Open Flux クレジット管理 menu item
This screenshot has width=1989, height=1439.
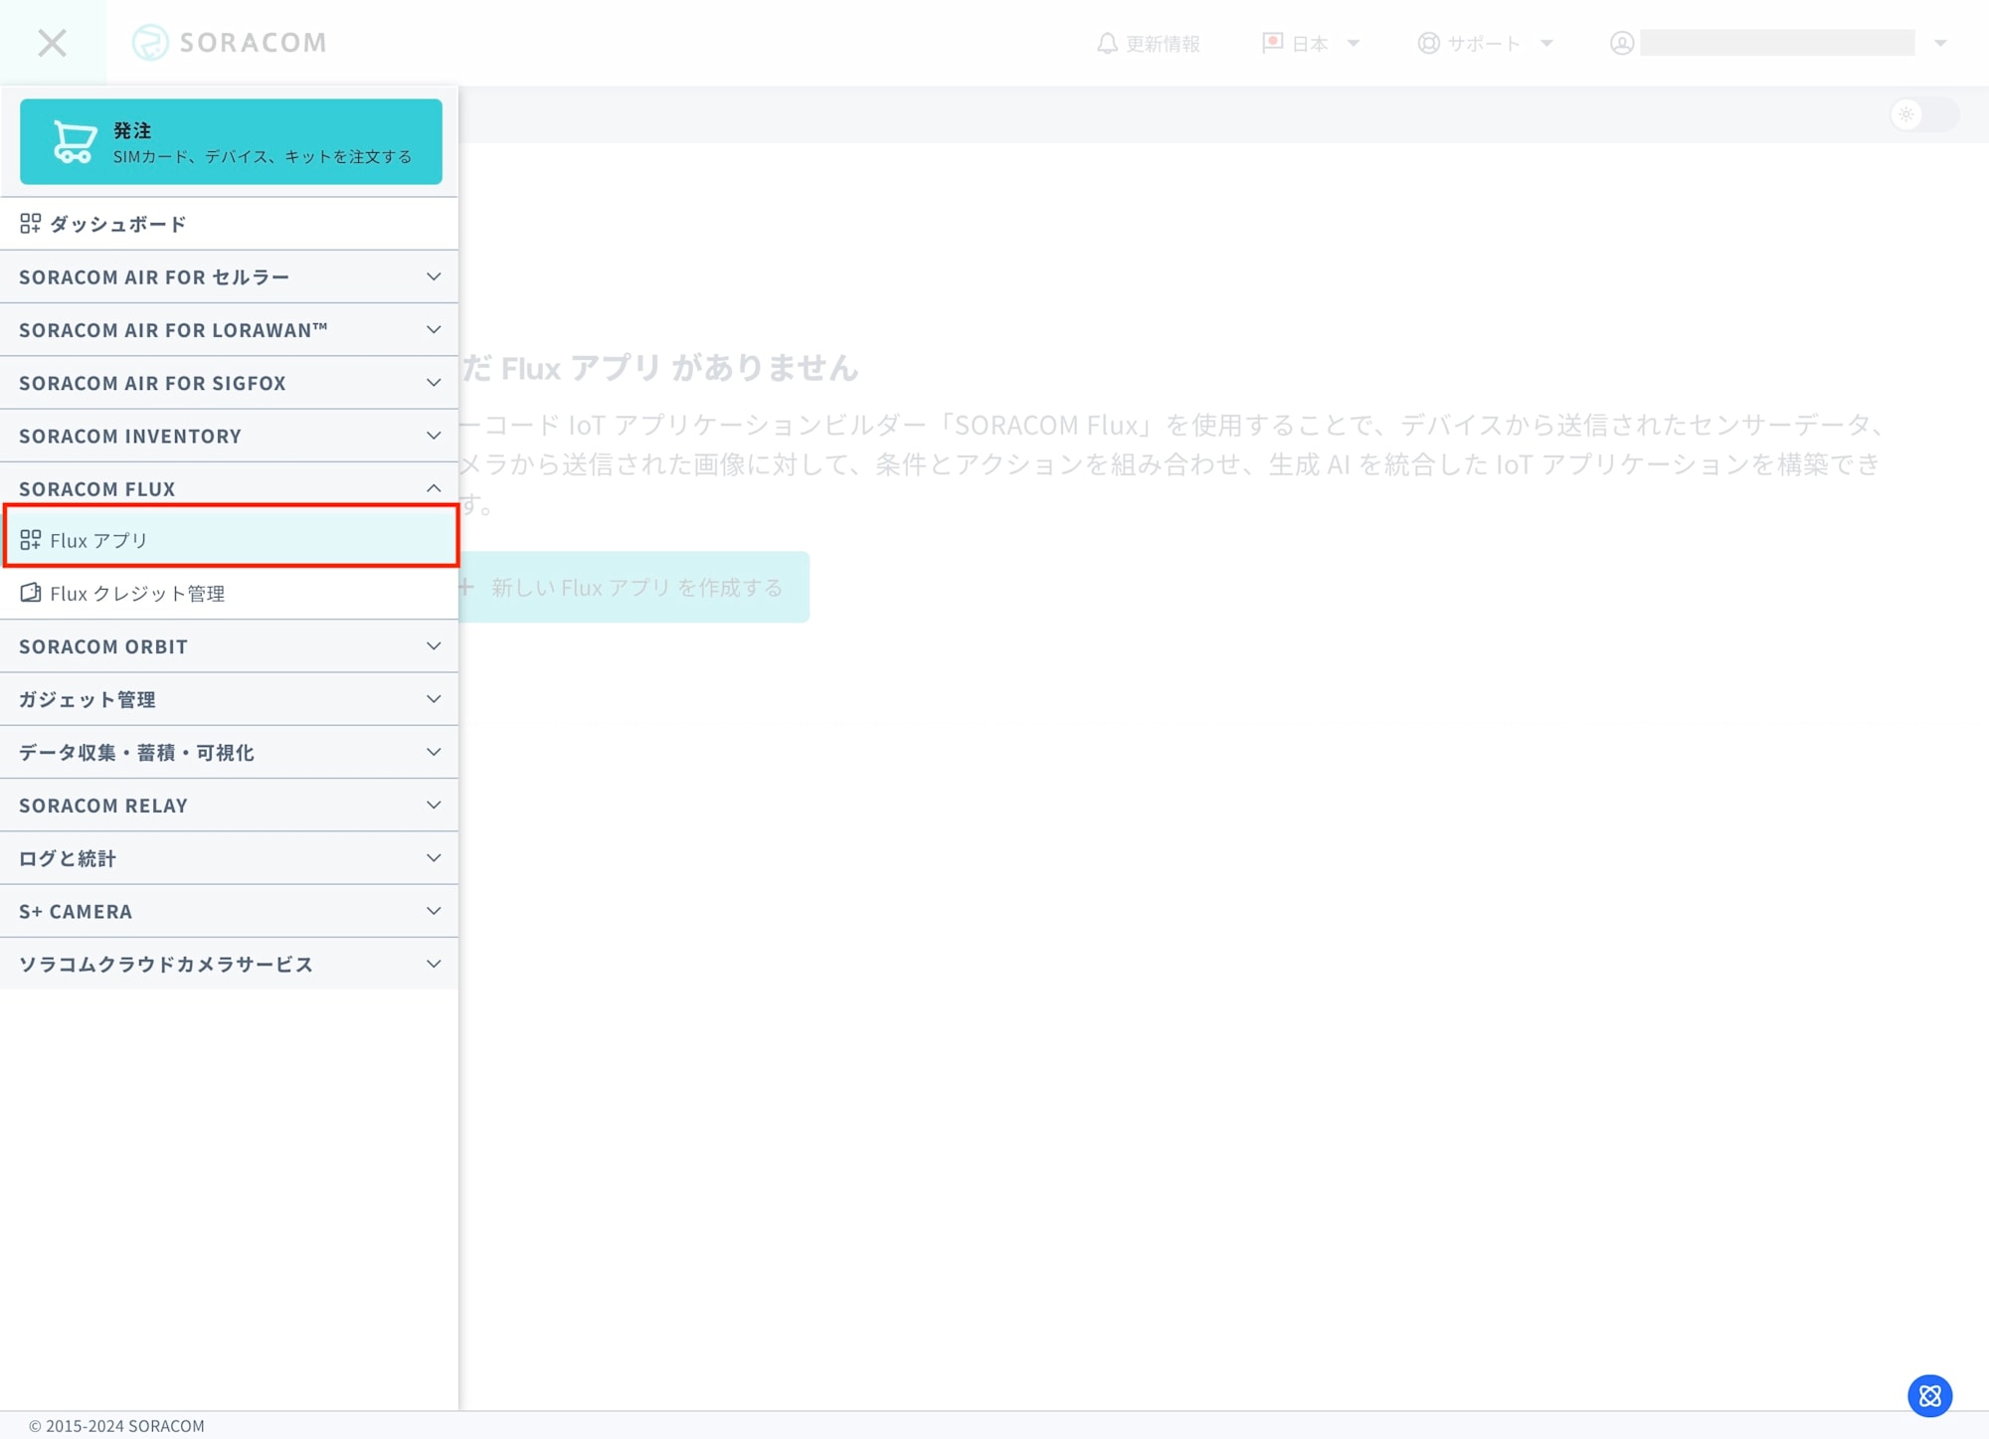tap(229, 593)
